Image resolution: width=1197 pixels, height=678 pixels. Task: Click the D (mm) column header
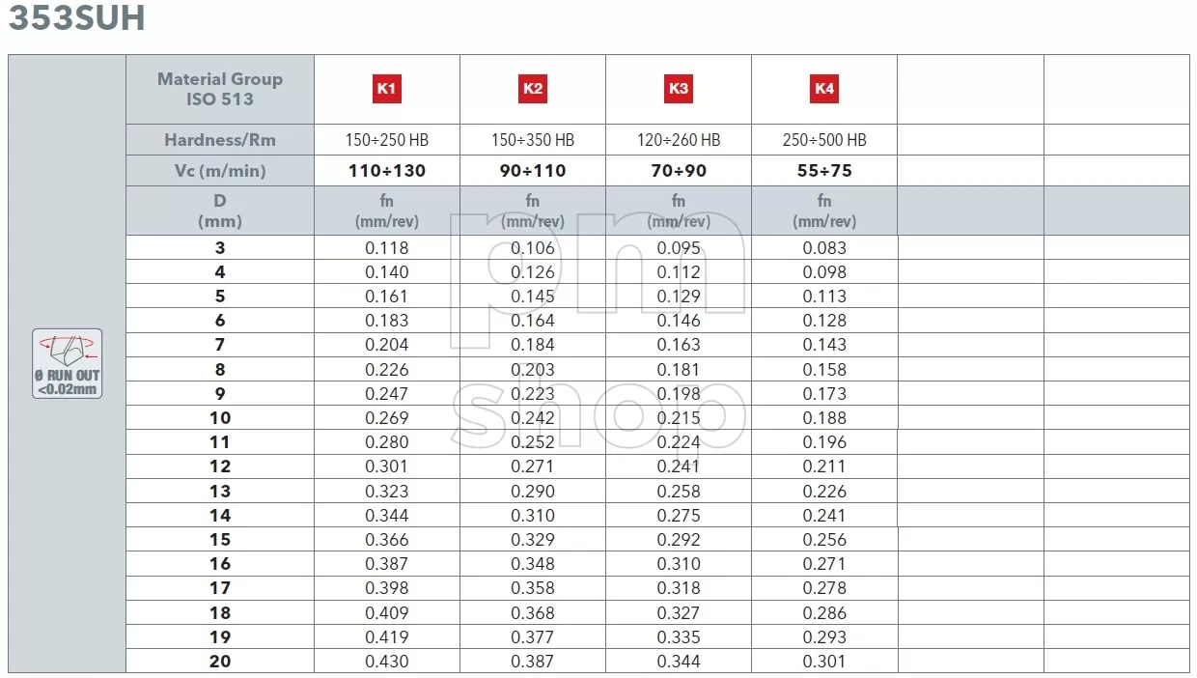(x=220, y=211)
